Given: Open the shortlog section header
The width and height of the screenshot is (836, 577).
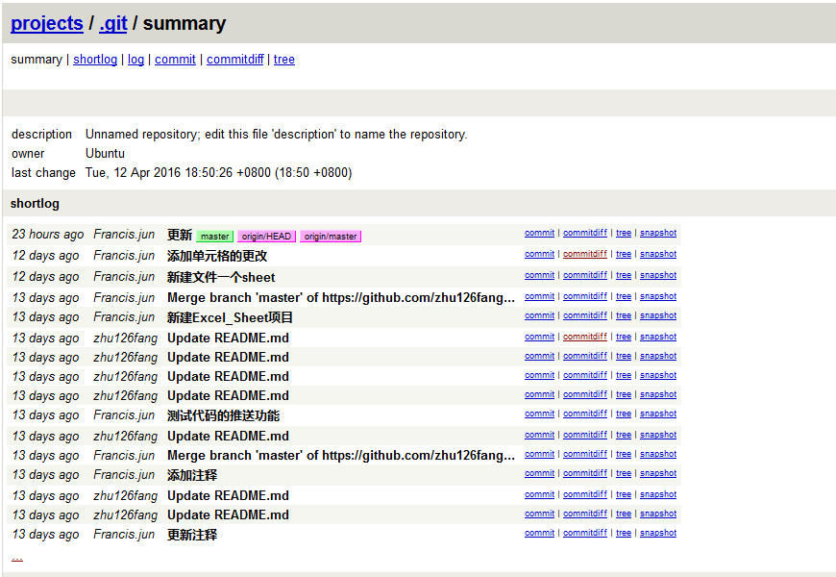Looking at the screenshot, I should (35, 203).
